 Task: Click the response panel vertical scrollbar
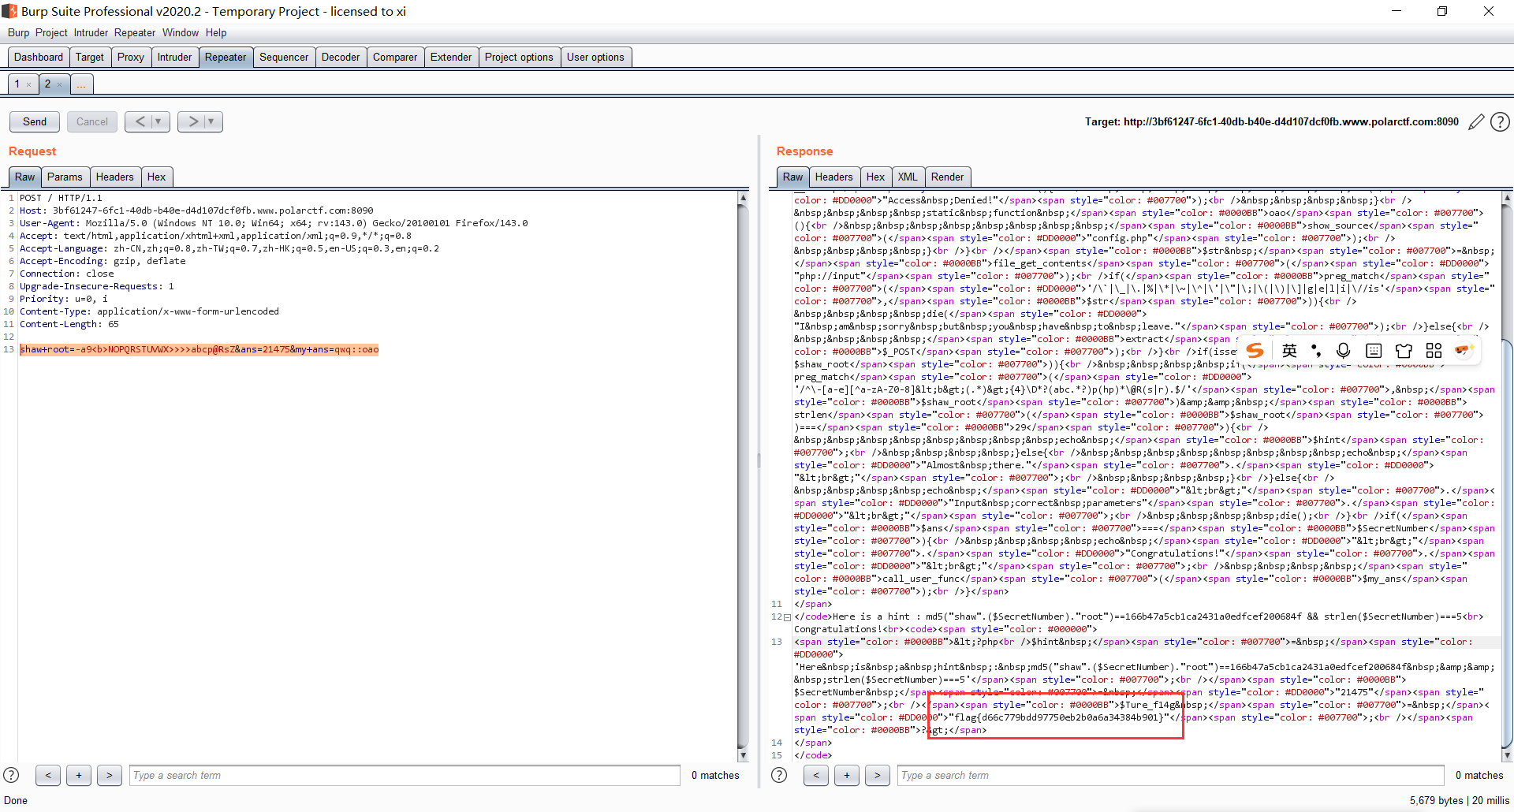[1507, 544]
